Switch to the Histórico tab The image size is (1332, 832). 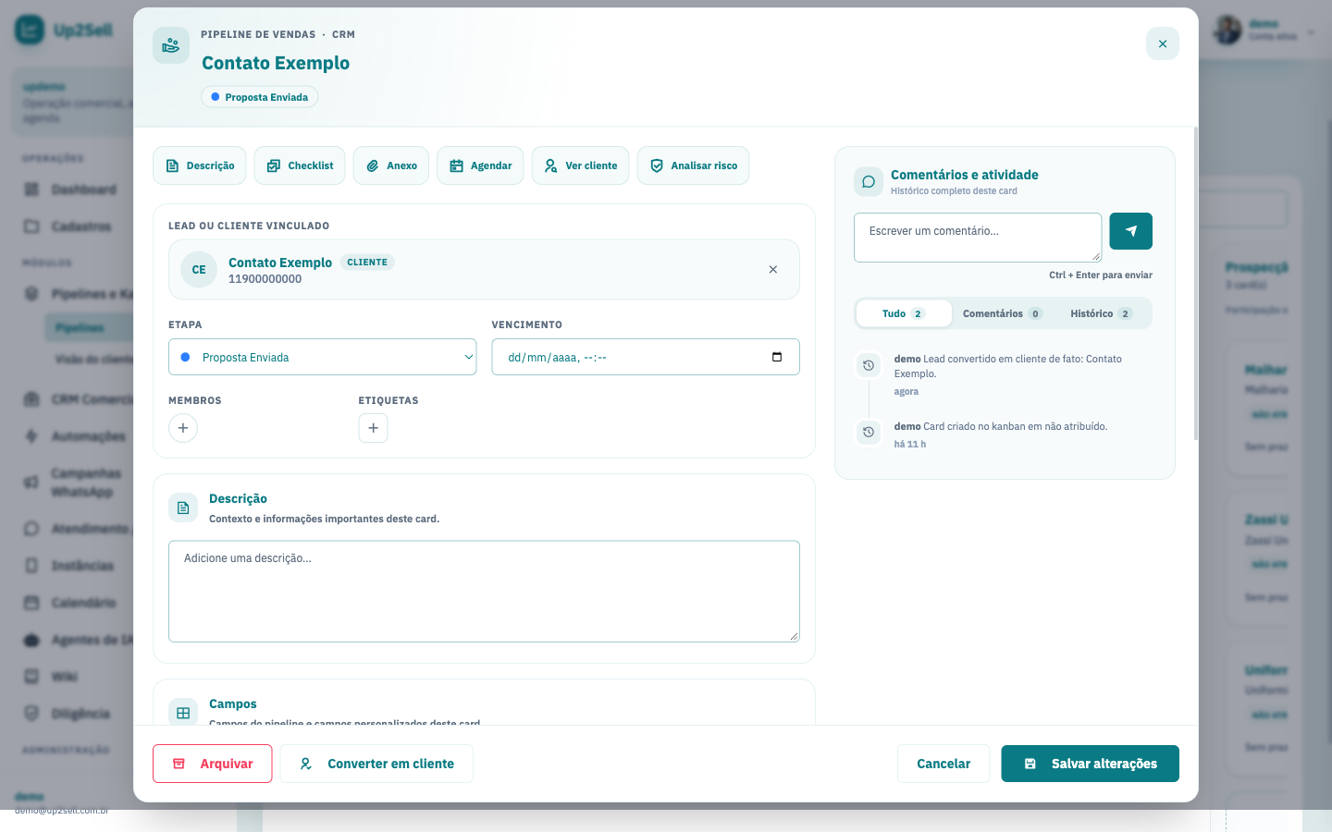tap(1101, 313)
